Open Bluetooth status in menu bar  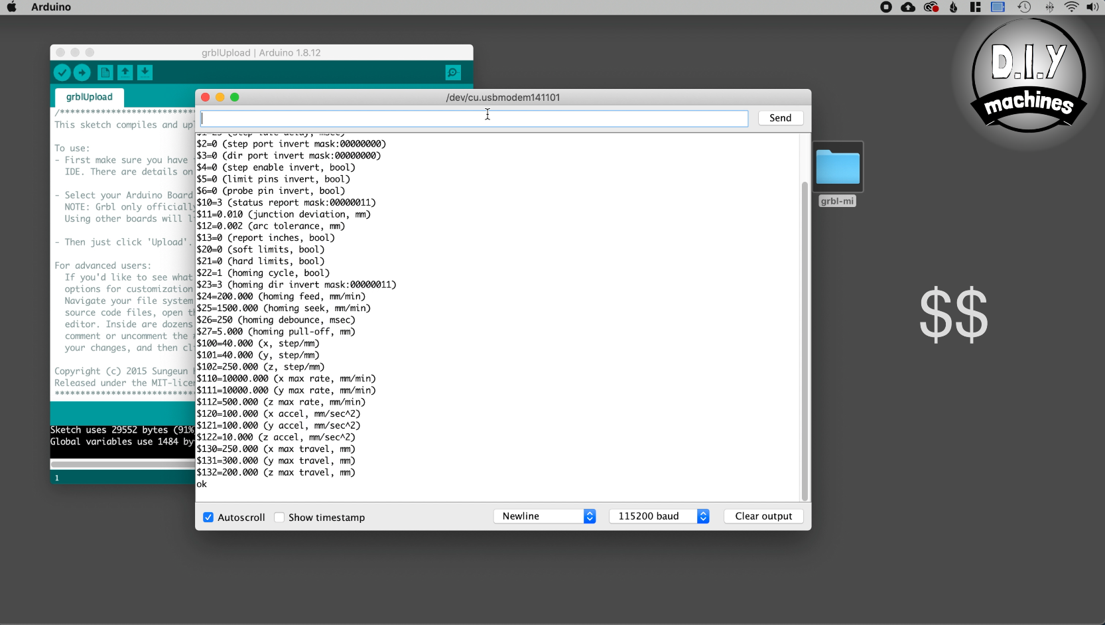click(x=1049, y=7)
